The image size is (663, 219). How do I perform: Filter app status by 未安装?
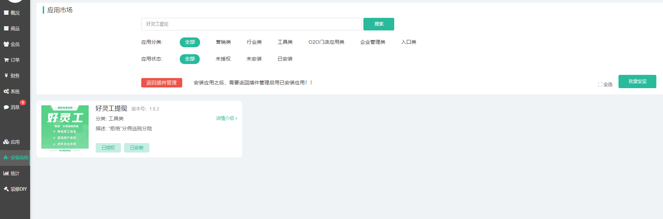click(254, 59)
